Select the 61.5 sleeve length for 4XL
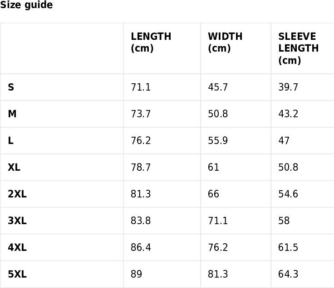This screenshot has height=288, width=334. (x=288, y=247)
